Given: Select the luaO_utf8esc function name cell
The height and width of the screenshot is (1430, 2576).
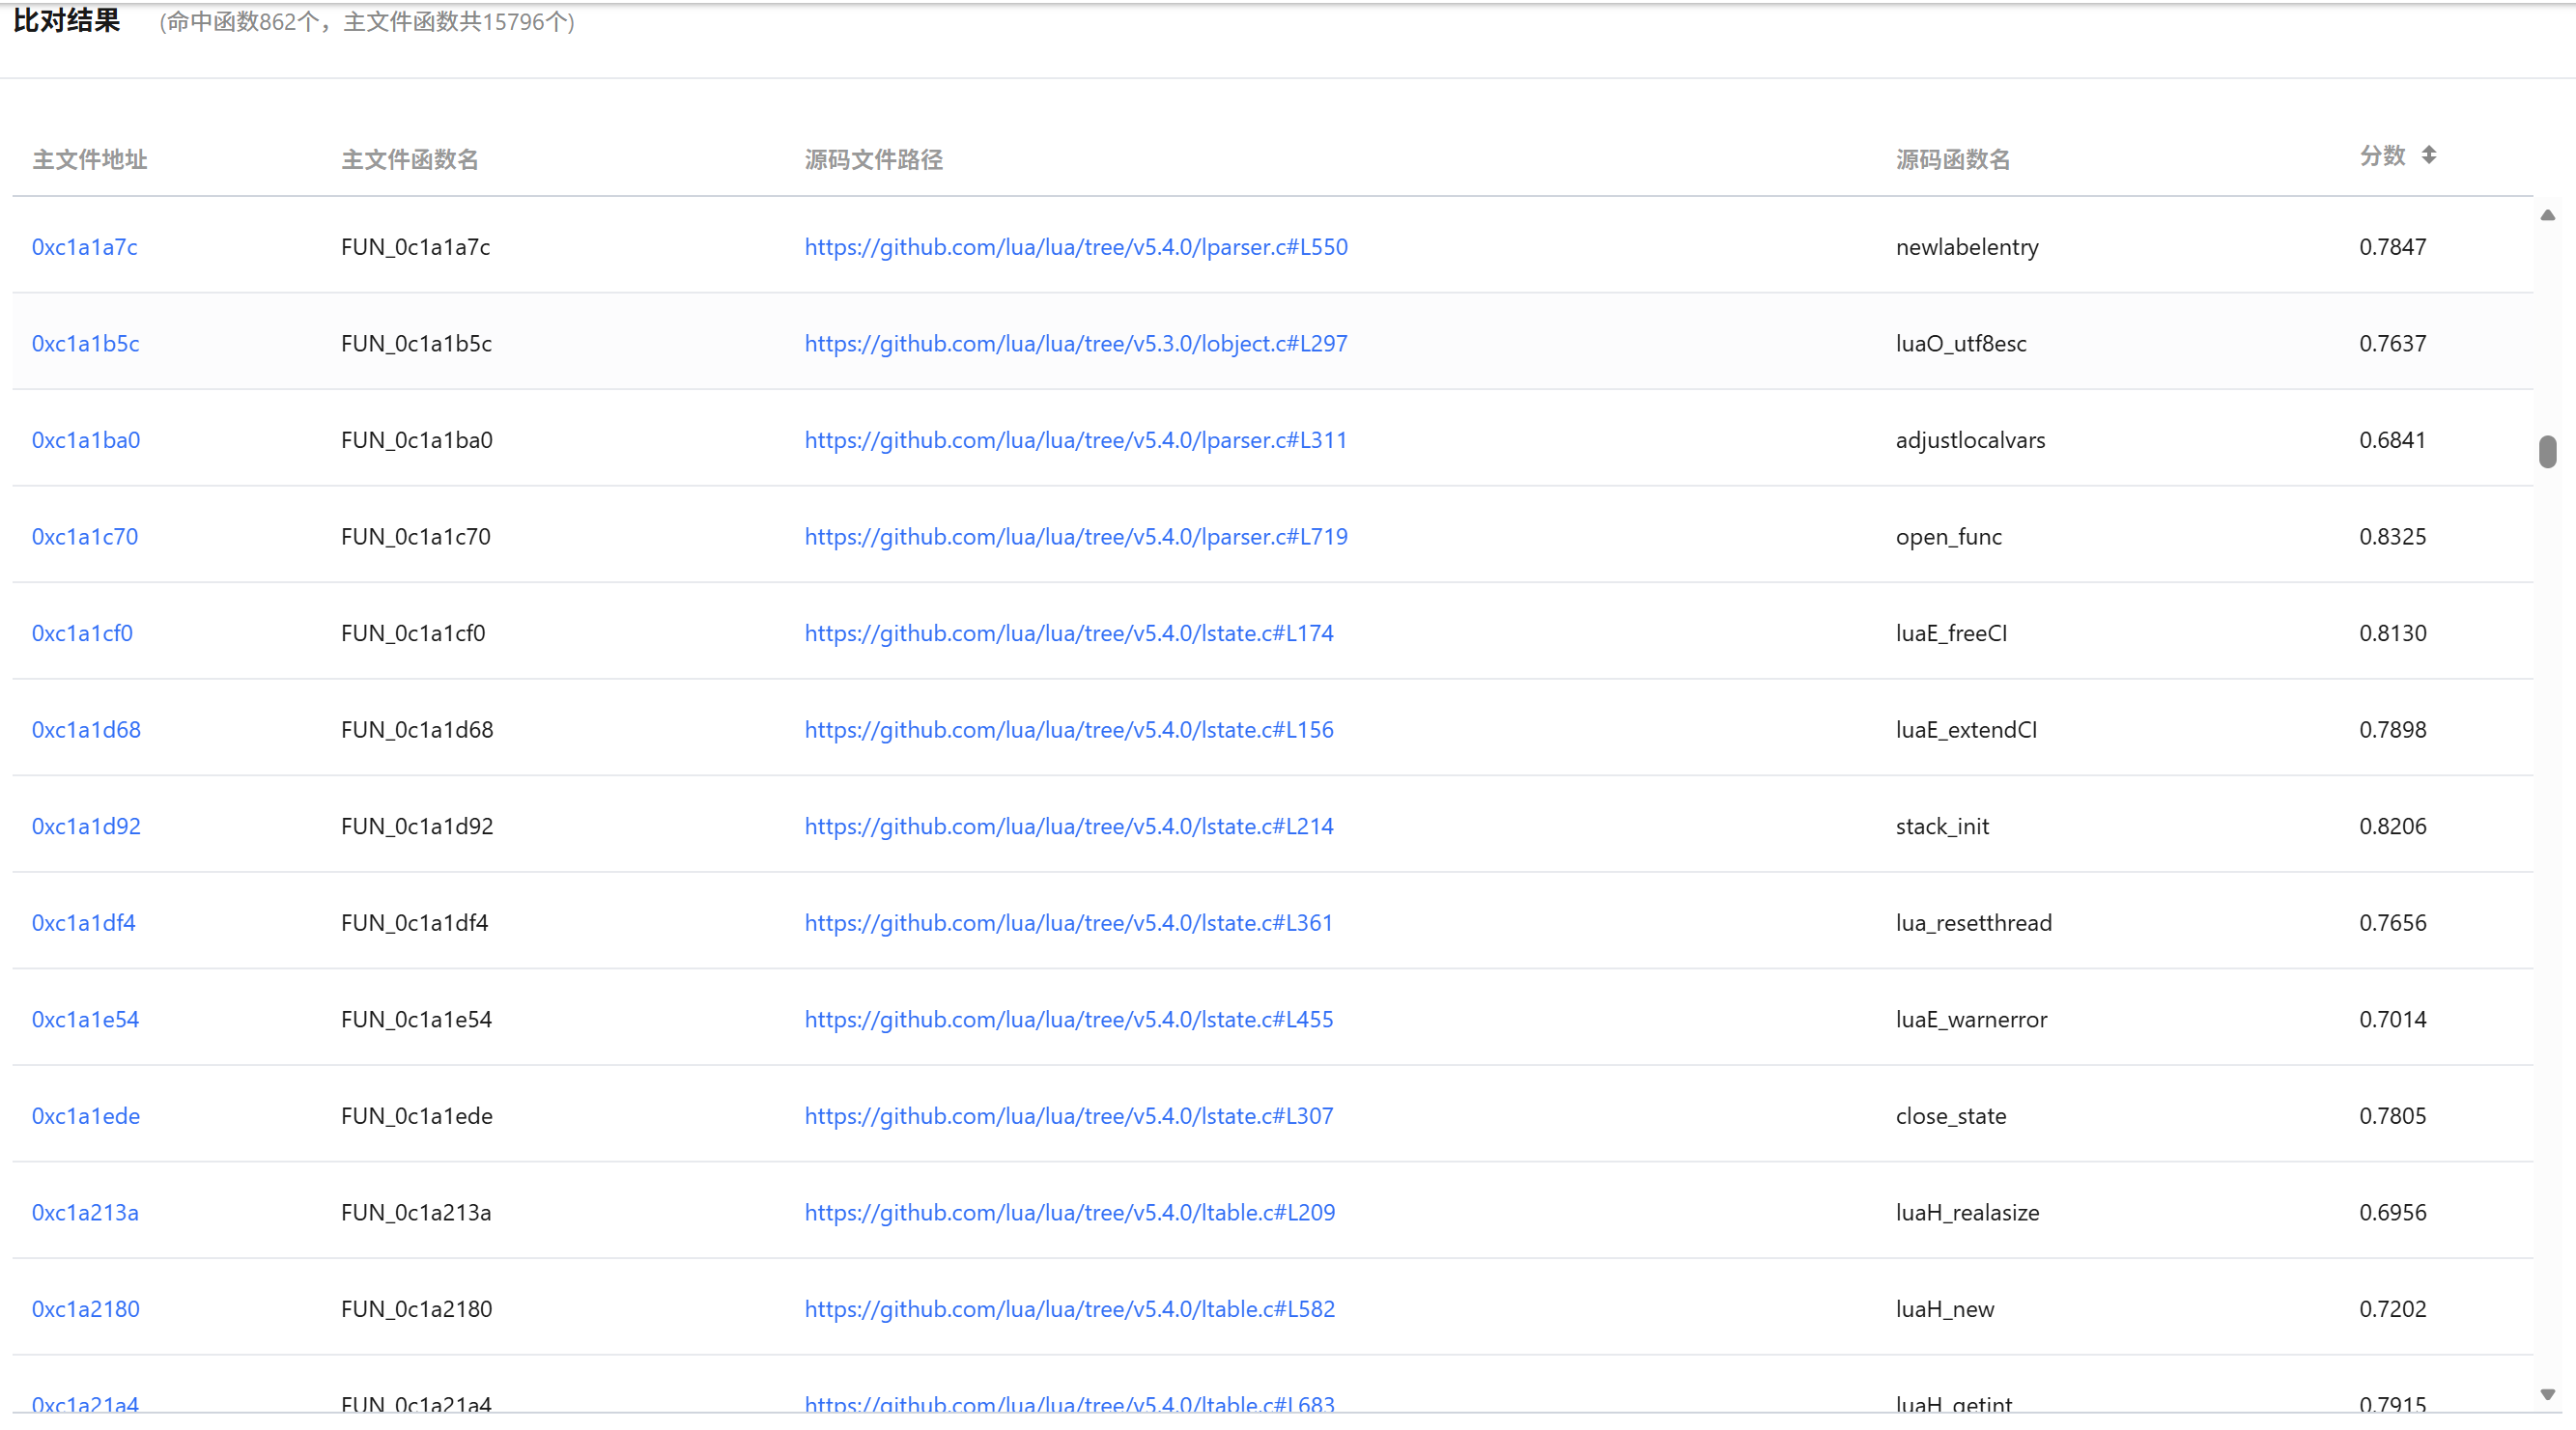Looking at the screenshot, I should pos(1961,344).
